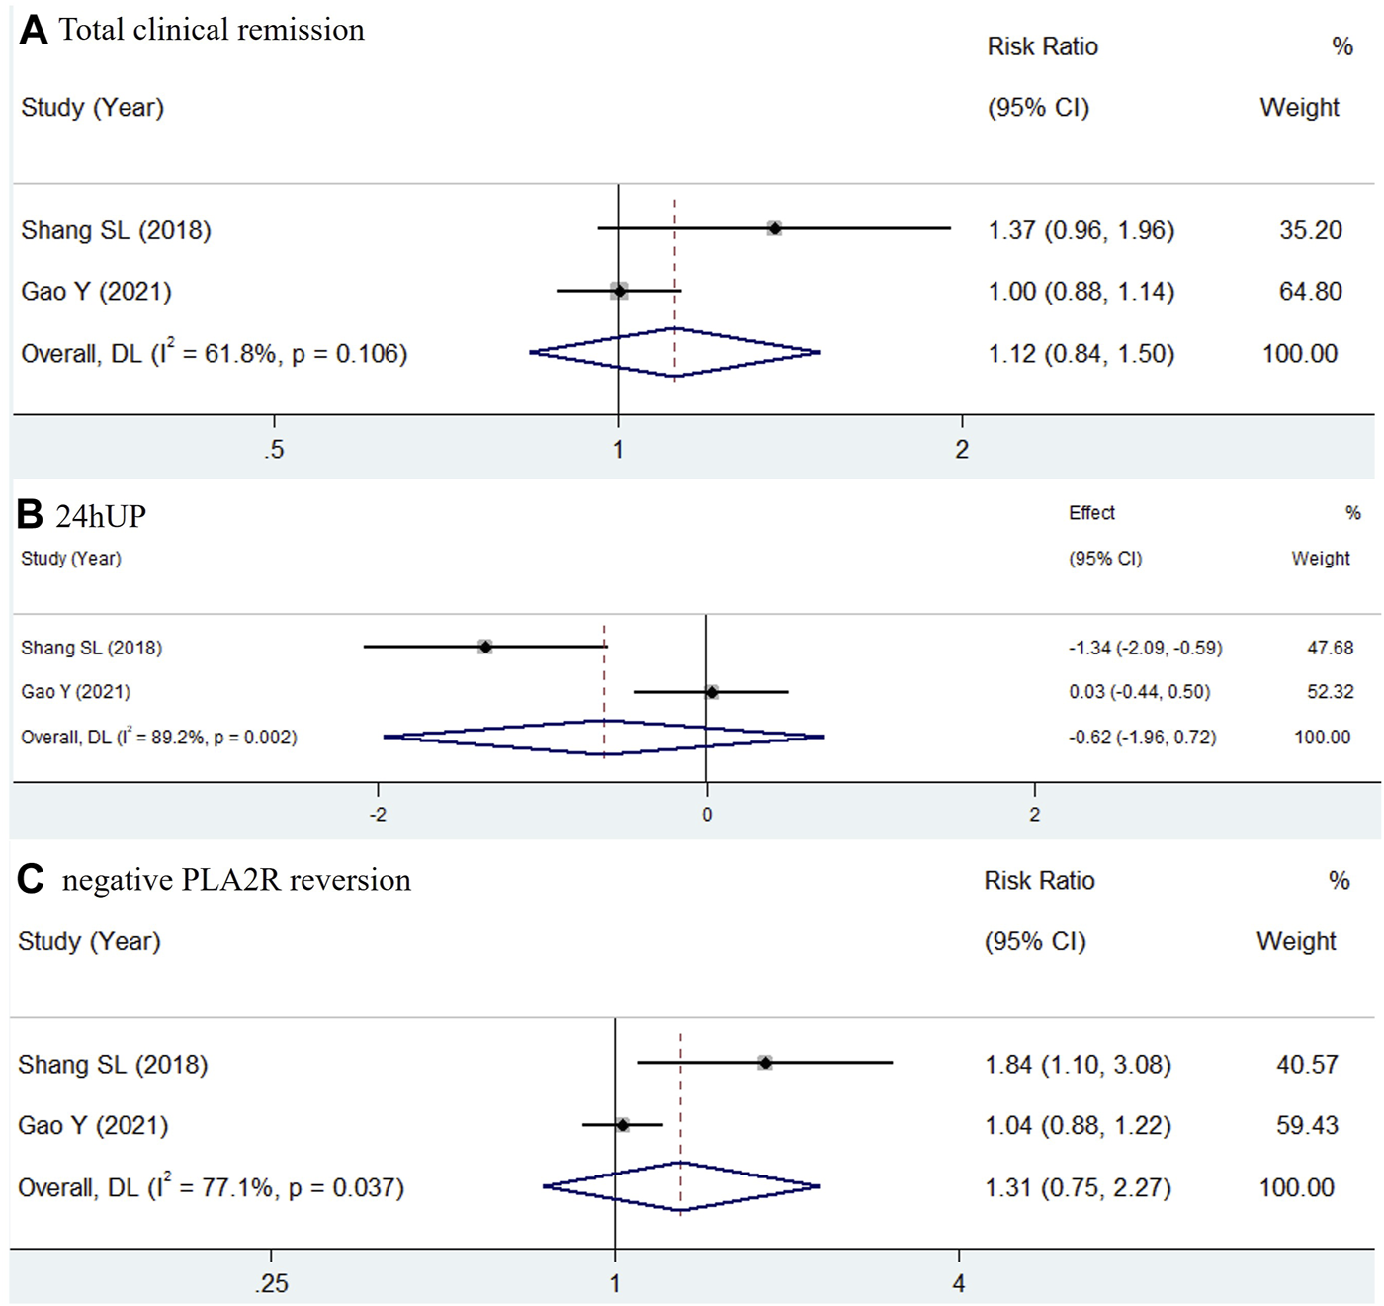Click the weight value 64.80

[1310, 292]
